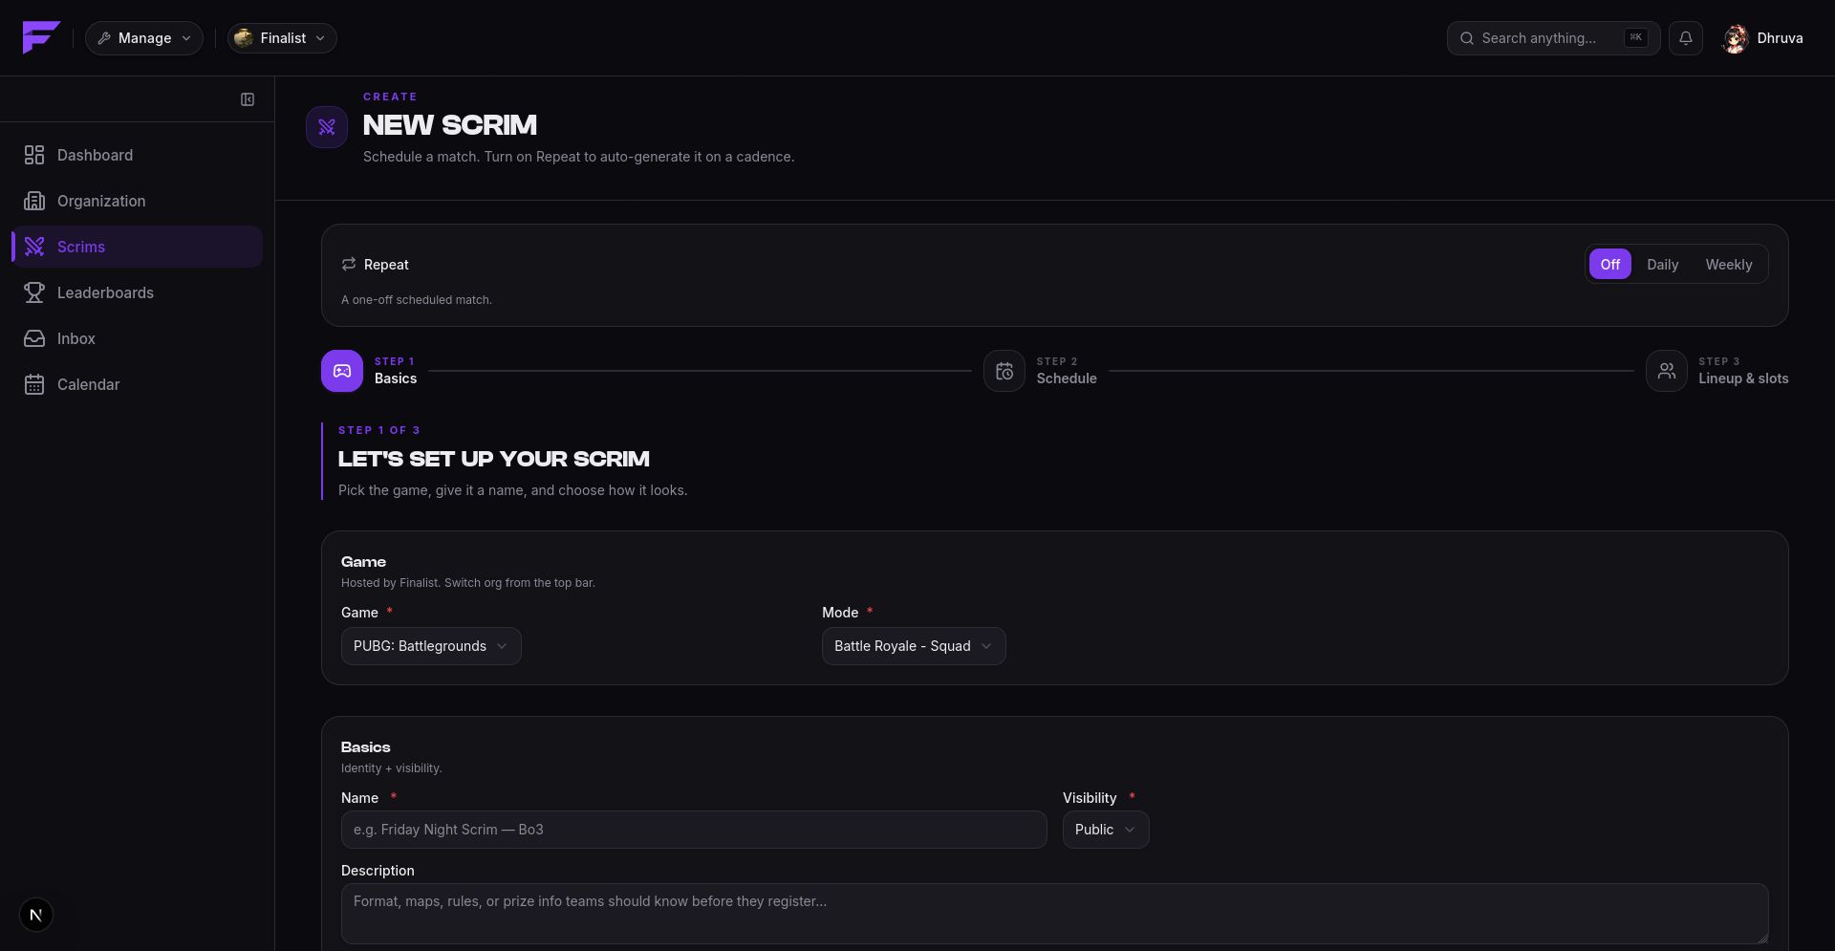This screenshot has width=1835, height=951.
Task: Focus the Search anything box
Action: pos(1553,38)
